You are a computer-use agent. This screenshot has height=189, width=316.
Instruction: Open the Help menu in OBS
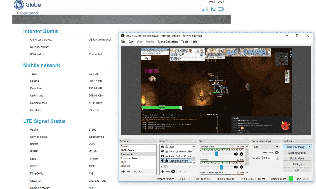pyautogui.click(x=194, y=42)
